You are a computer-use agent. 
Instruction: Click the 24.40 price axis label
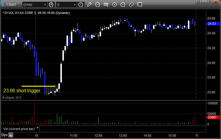pos(211,33)
